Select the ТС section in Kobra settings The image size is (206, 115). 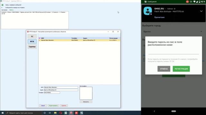(32, 36)
